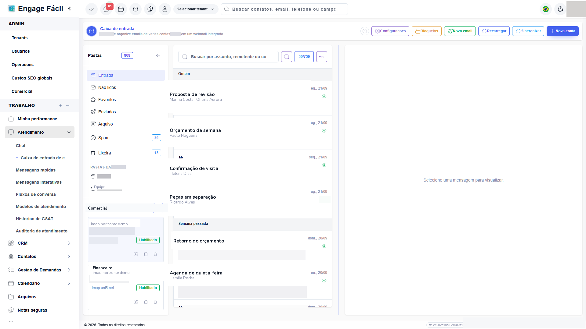Select the Entrada folder
This screenshot has width=586, height=329.
126,75
